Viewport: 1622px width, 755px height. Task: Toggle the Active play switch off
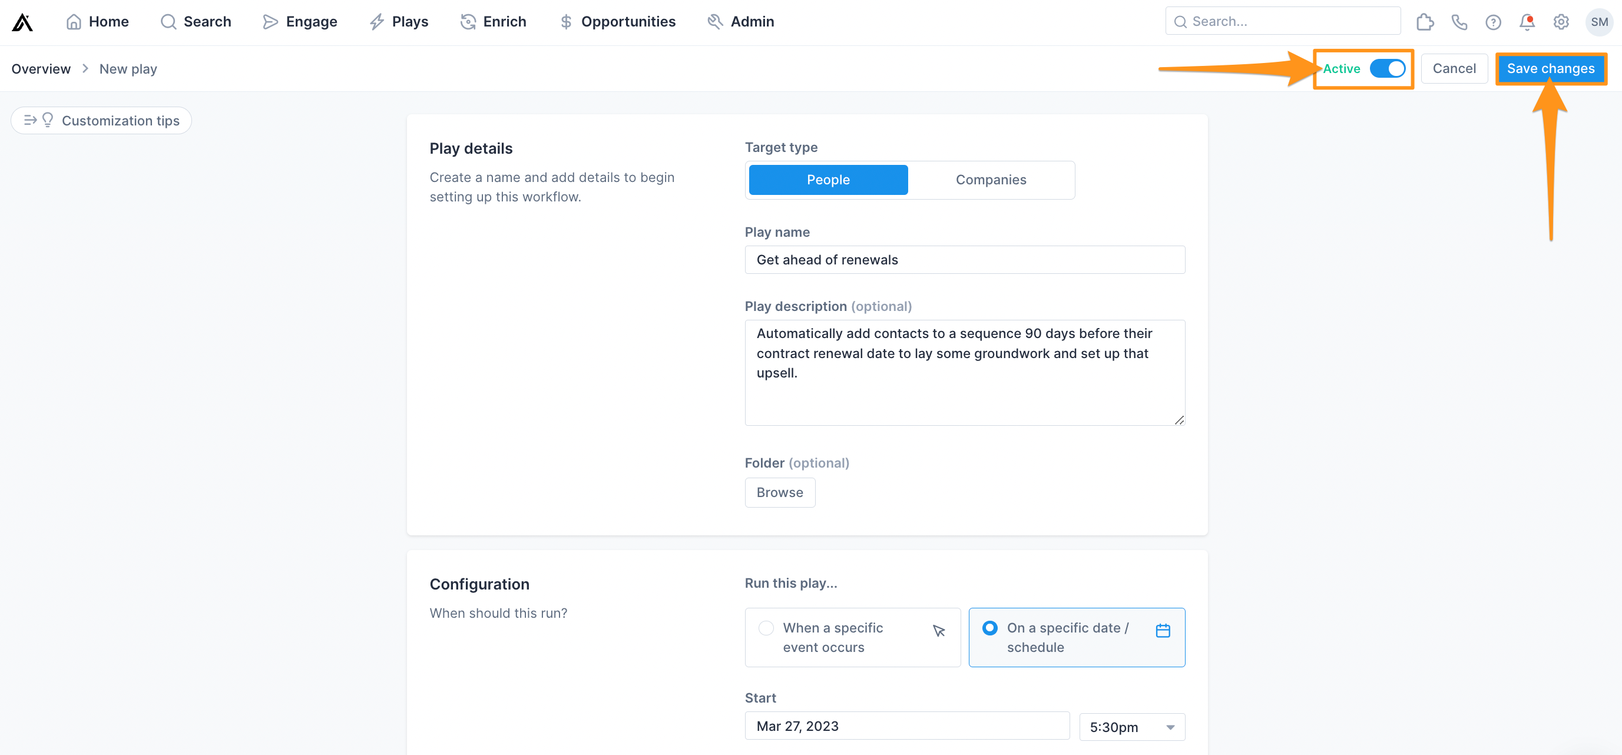pos(1387,69)
